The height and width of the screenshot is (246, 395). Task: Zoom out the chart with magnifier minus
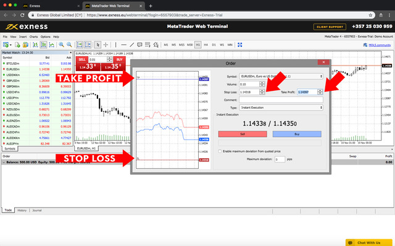point(69,45)
